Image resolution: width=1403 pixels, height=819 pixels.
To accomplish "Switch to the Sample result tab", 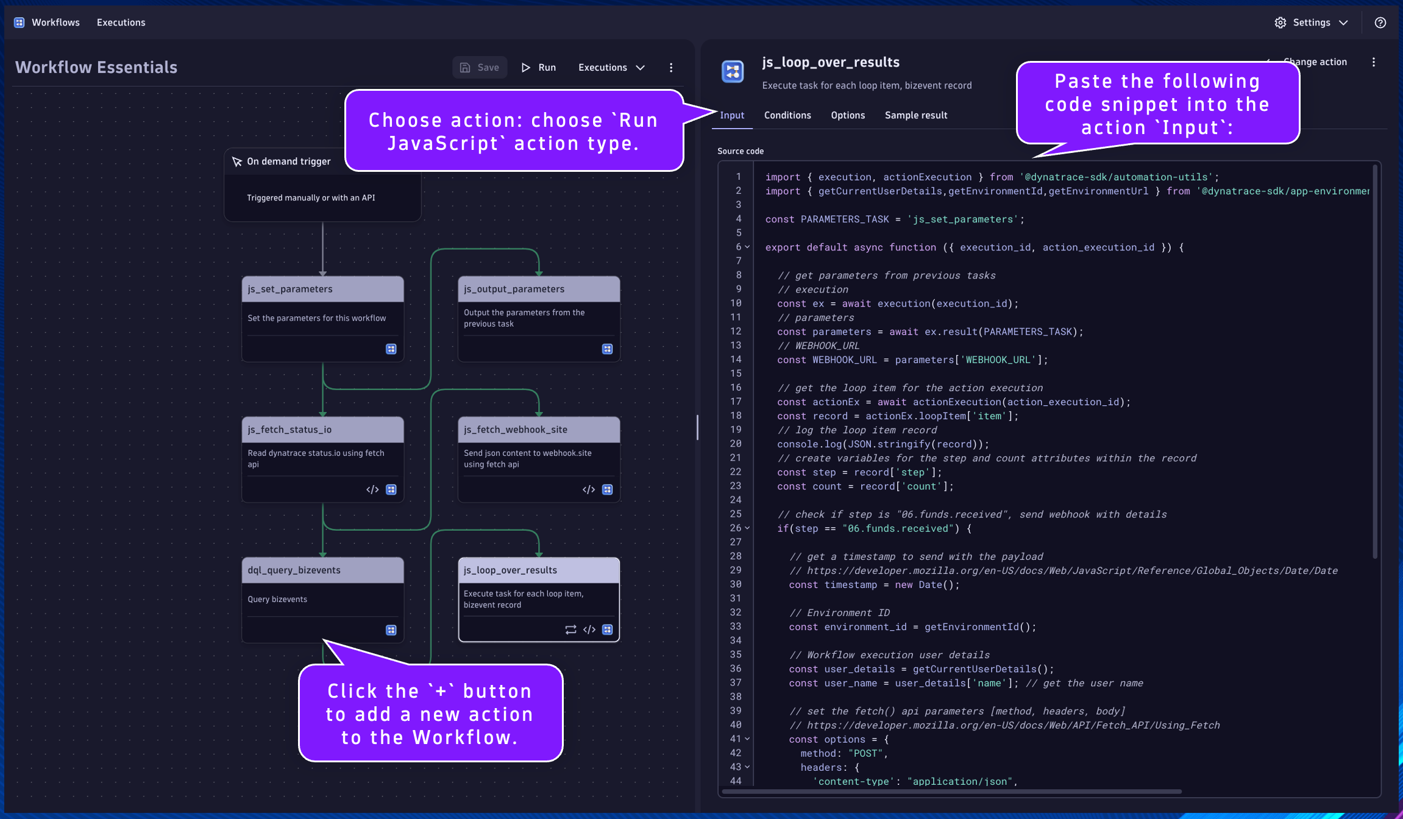I will click(916, 115).
